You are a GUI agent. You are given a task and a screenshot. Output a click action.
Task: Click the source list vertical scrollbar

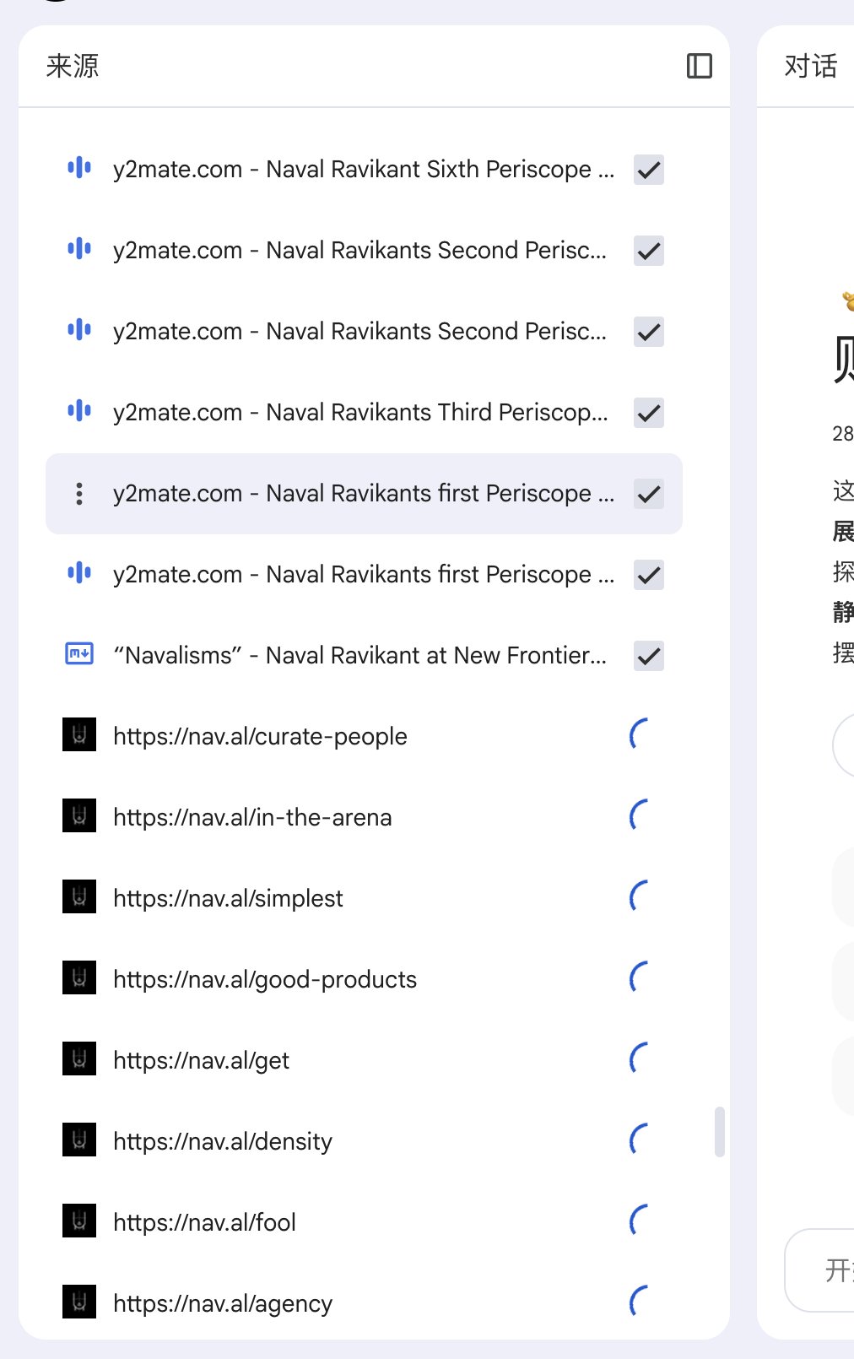click(720, 1131)
